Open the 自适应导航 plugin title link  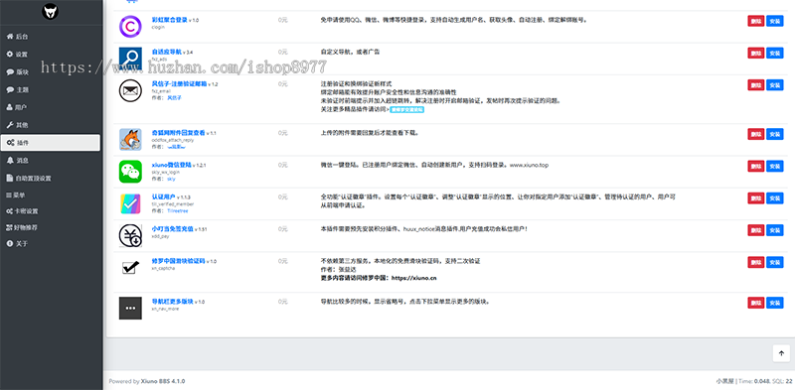click(x=167, y=52)
